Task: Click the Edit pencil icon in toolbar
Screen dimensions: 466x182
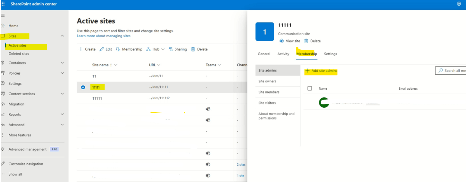Action: coord(102,49)
